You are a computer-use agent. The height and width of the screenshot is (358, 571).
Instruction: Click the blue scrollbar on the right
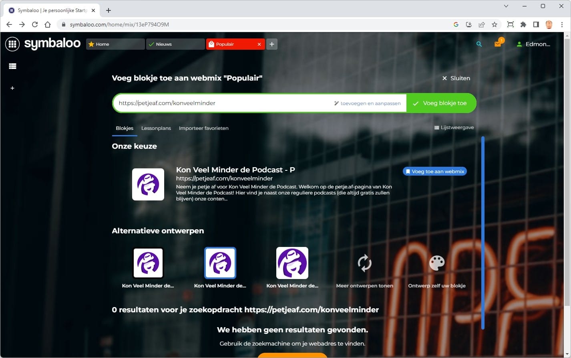(x=483, y=233)
